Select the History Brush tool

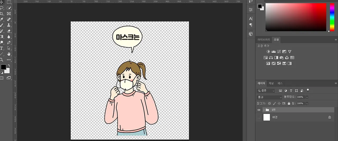2,31
